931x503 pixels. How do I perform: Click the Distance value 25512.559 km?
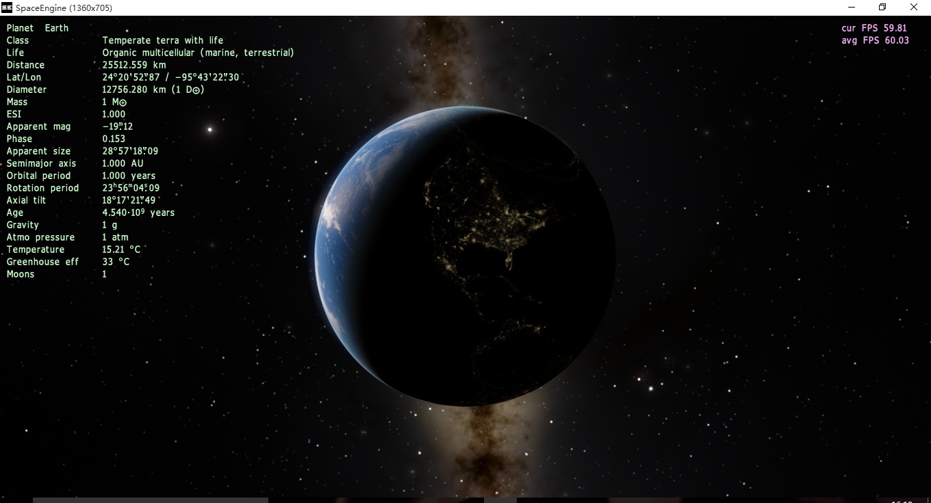(134, 65)
